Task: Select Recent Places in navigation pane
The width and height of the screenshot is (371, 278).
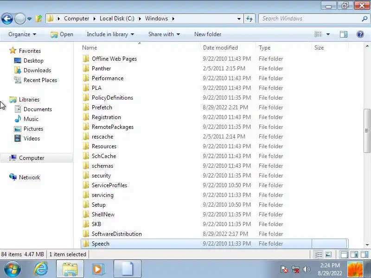Action: 40,80
